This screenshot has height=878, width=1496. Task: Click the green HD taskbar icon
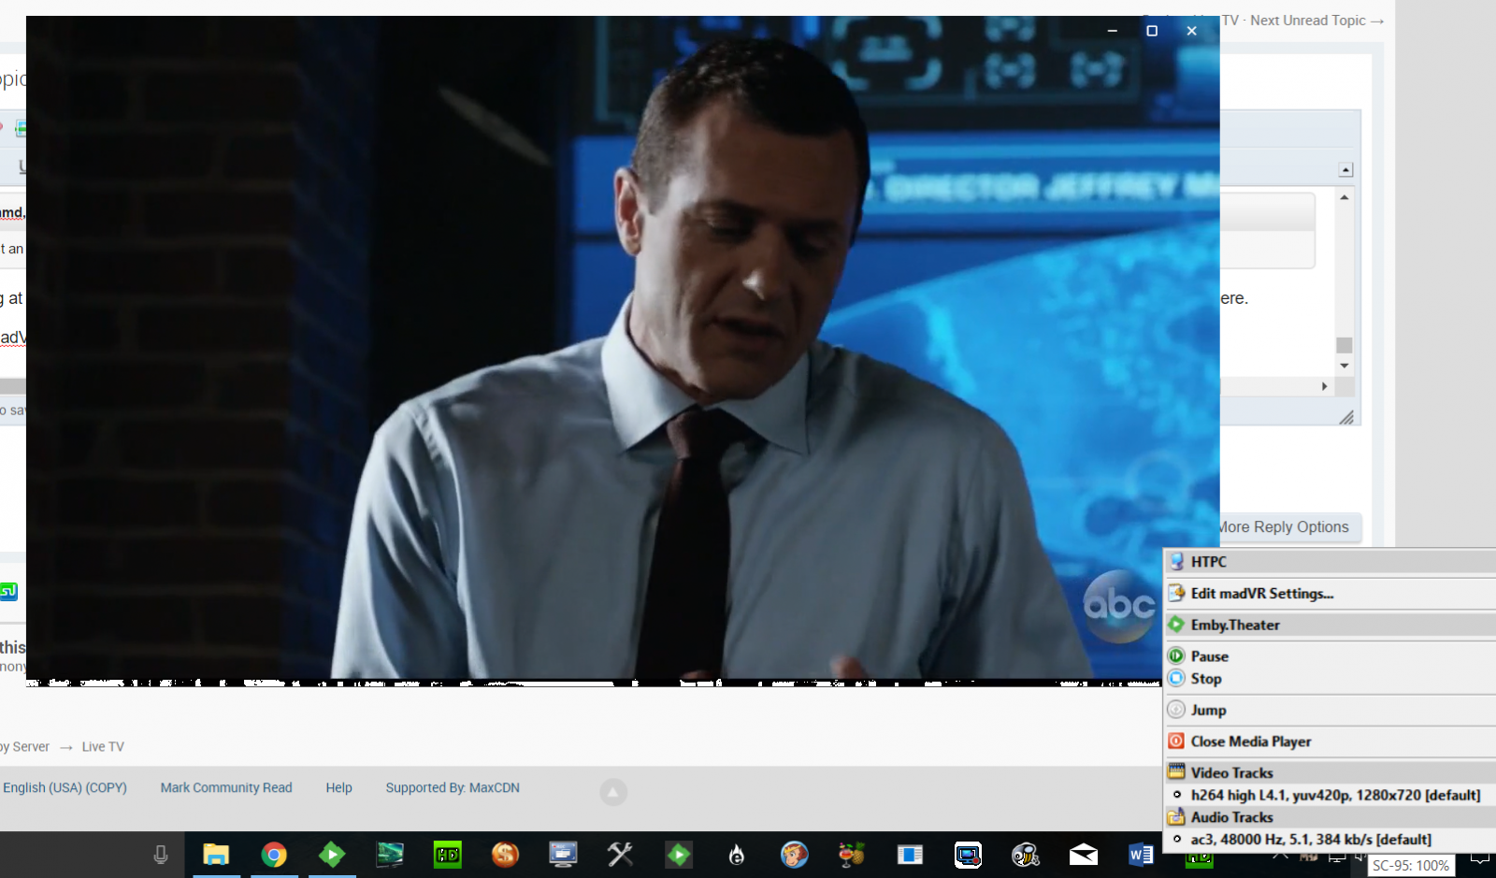pyautogui.click(x=448, y=855)
